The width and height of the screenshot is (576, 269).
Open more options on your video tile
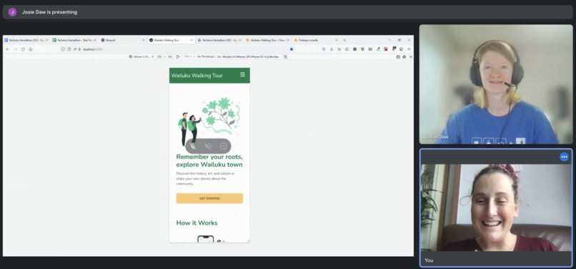(x=564, y=157)
